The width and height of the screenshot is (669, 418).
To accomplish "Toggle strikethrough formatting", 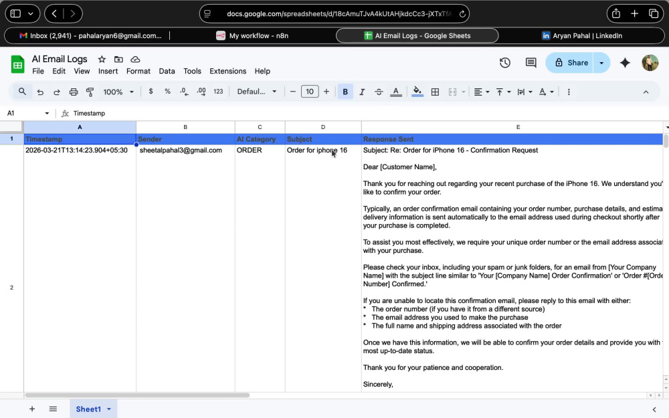I will tap(379, 92).
